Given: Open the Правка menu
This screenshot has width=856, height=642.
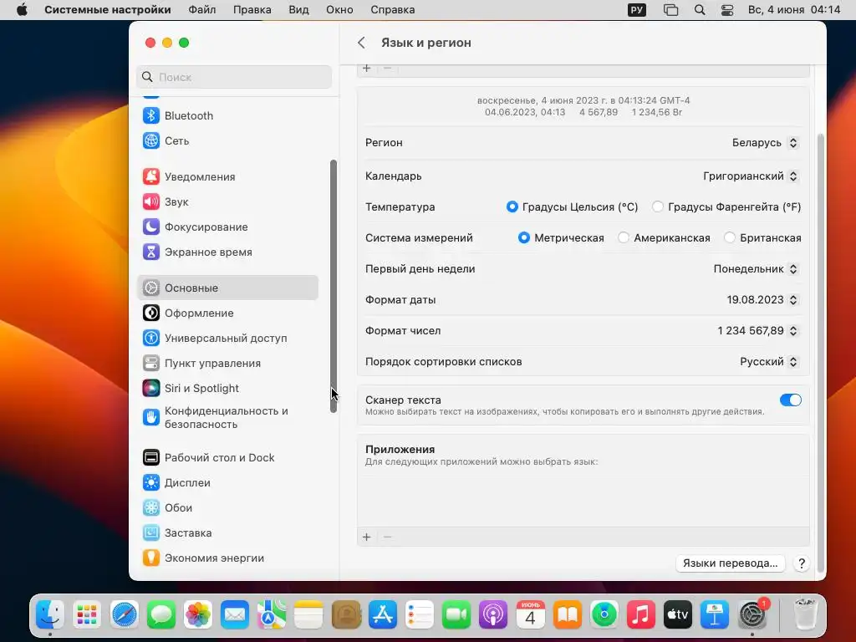Looking at the screenshot, I should [252, 10].
